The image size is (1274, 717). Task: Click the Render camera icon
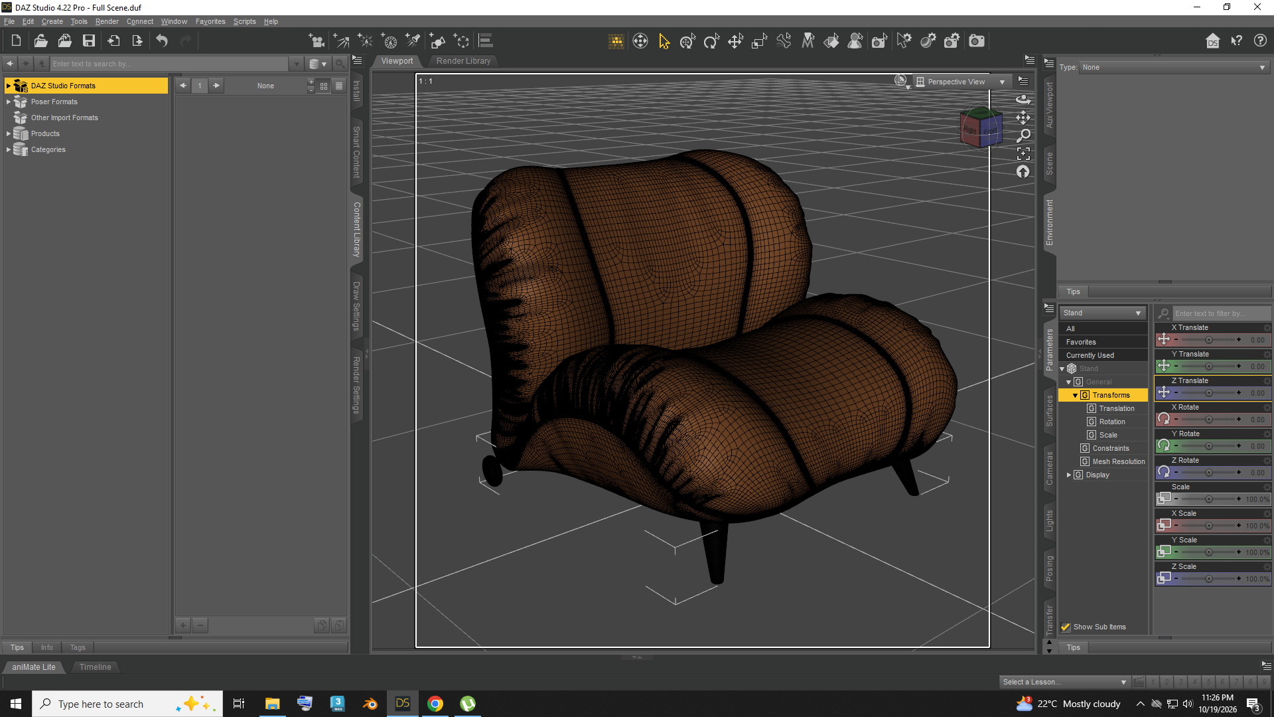coord(977,41)
